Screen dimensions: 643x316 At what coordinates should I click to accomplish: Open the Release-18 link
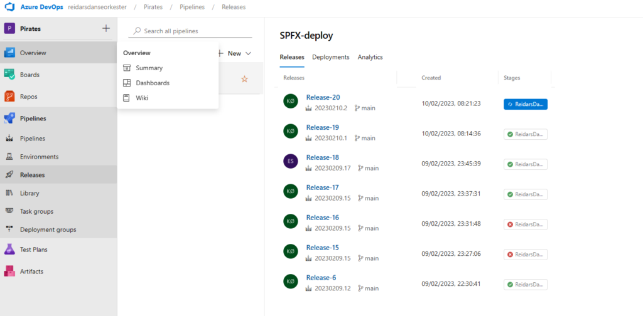coord(322,157)
